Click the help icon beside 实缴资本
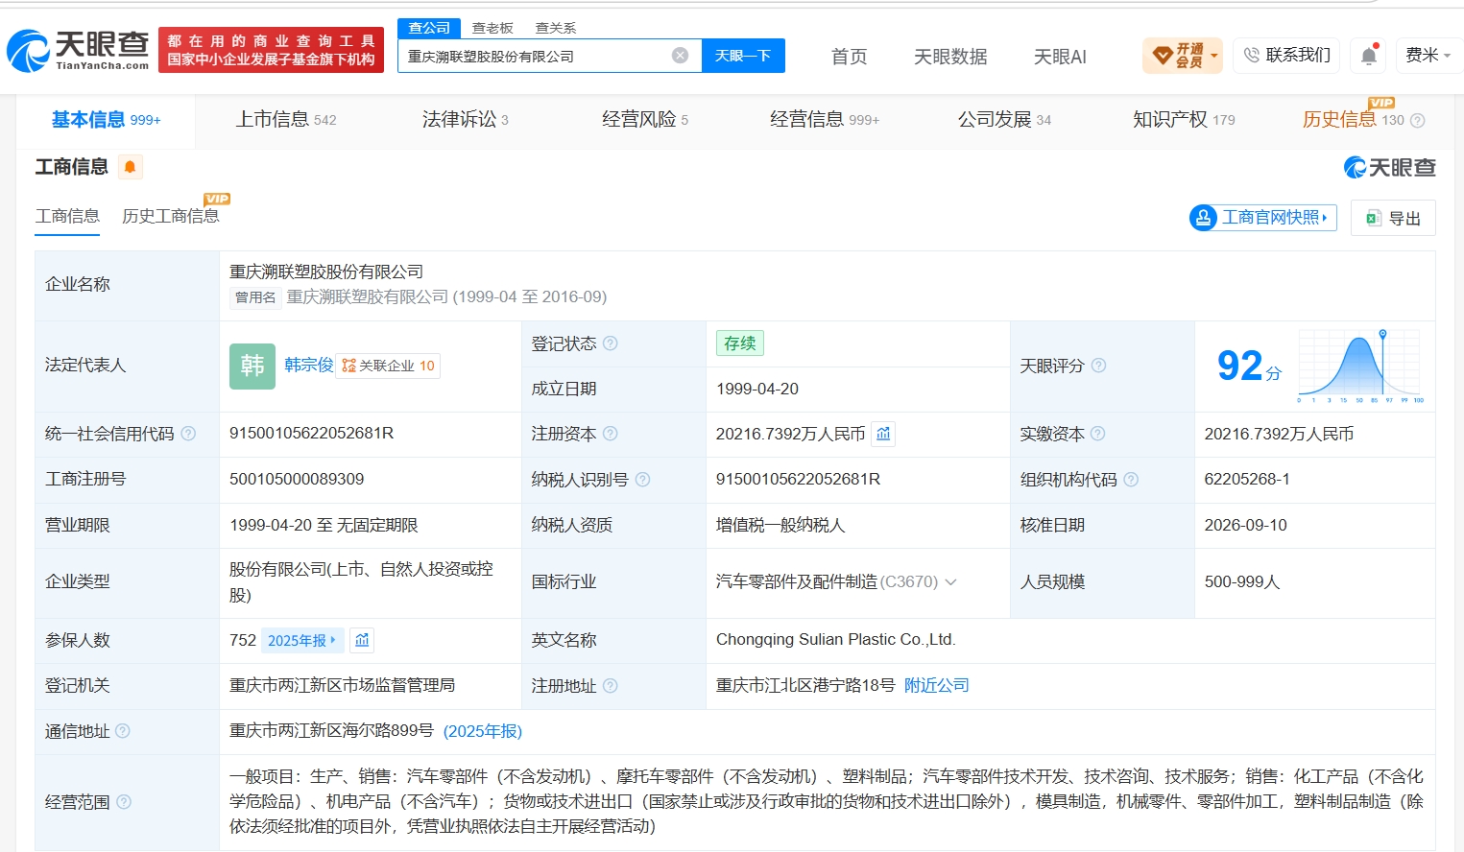Viewport: 1464px width, 852px height. point(1097,434)
